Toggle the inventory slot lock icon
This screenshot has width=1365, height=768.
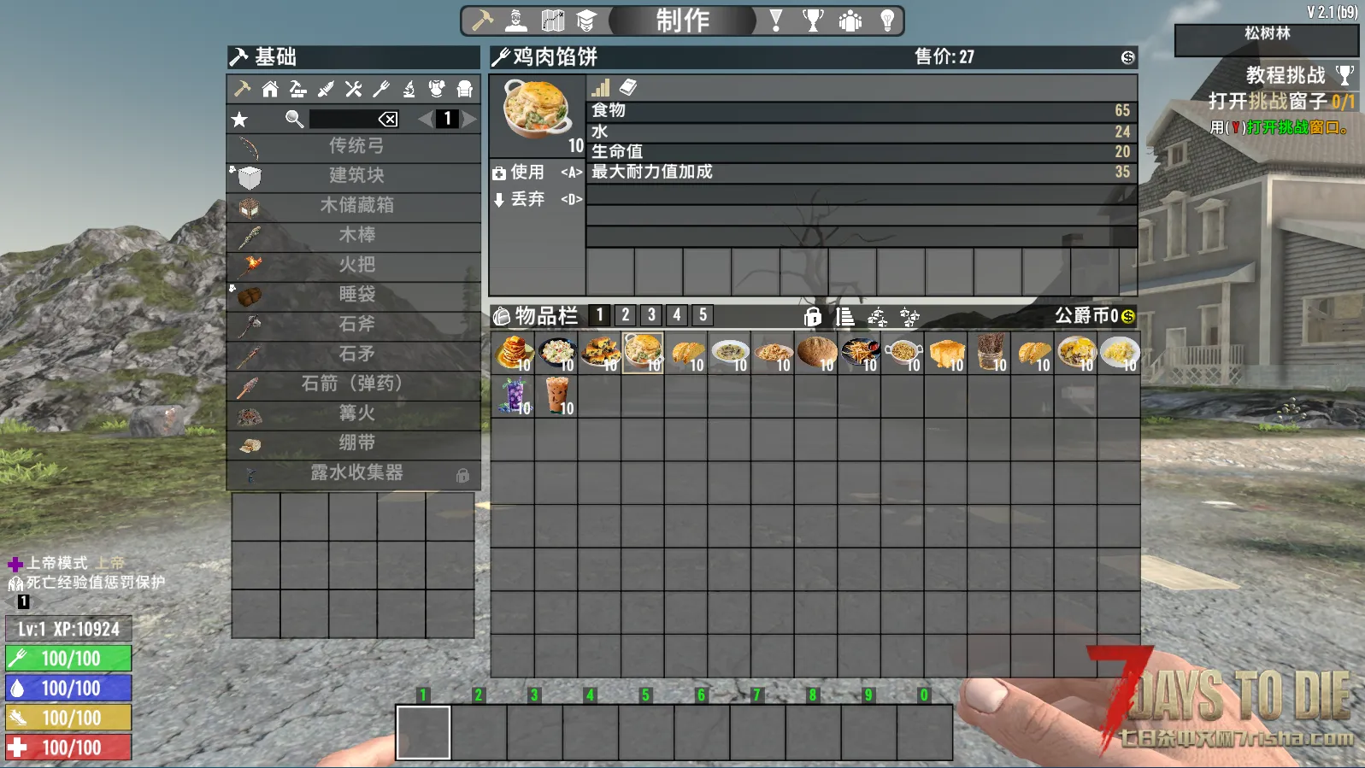(813, 317)
